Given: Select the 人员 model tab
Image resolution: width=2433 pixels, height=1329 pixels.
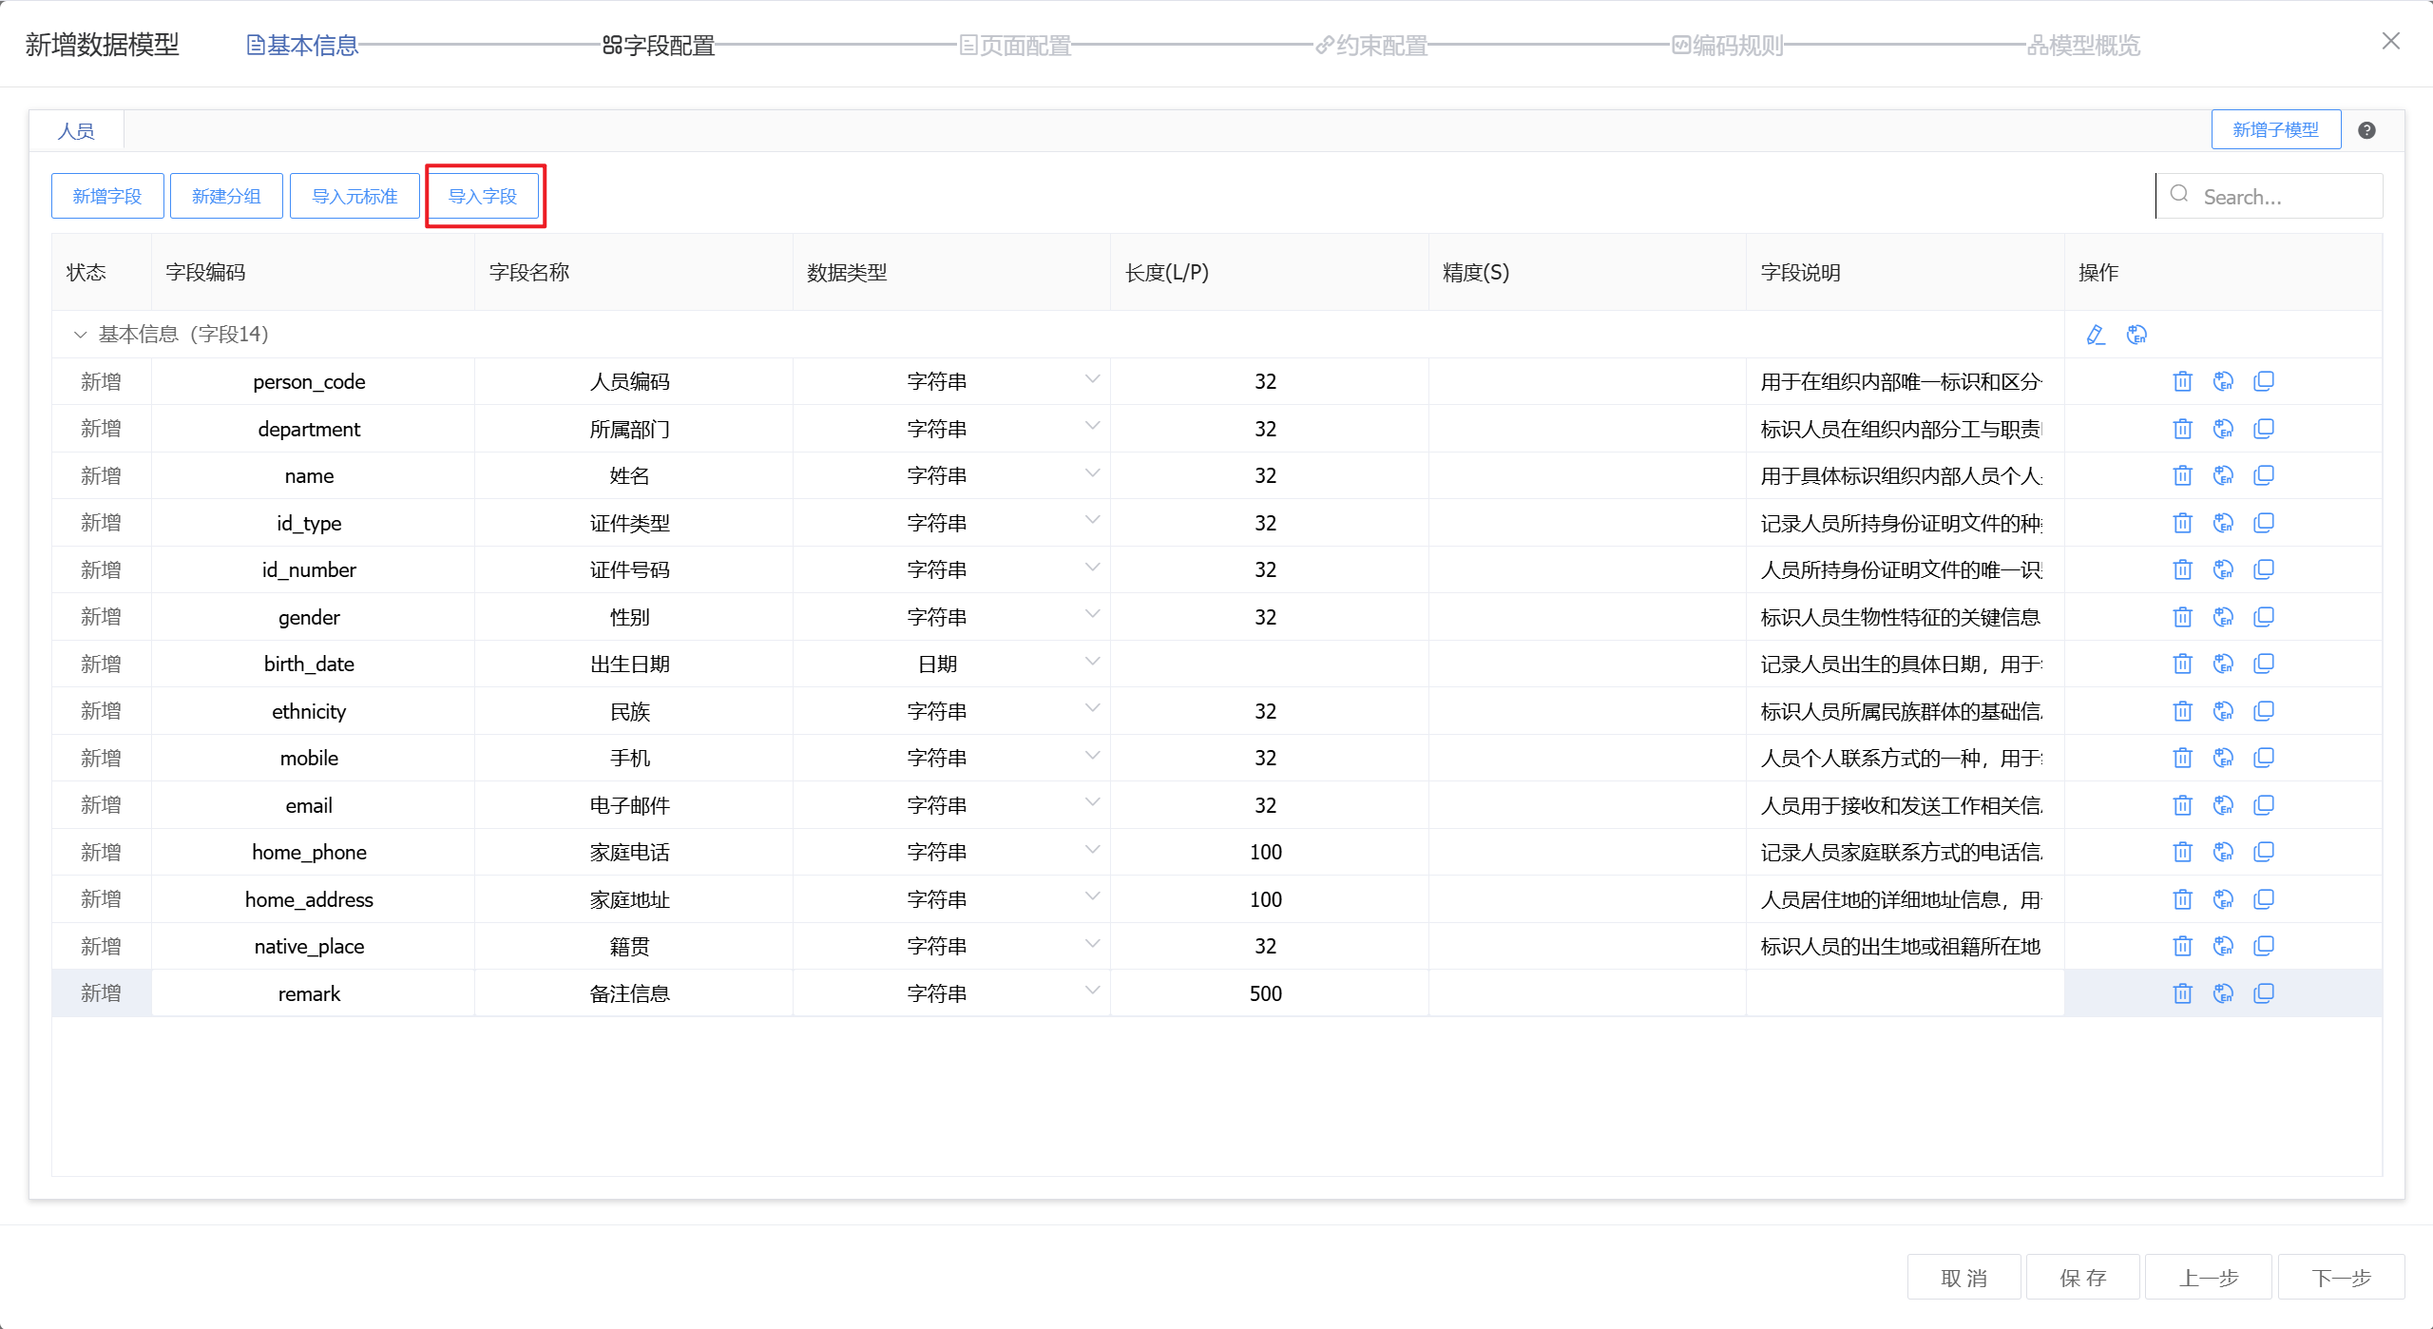Looking at the screenshot, I should (76, 131).
